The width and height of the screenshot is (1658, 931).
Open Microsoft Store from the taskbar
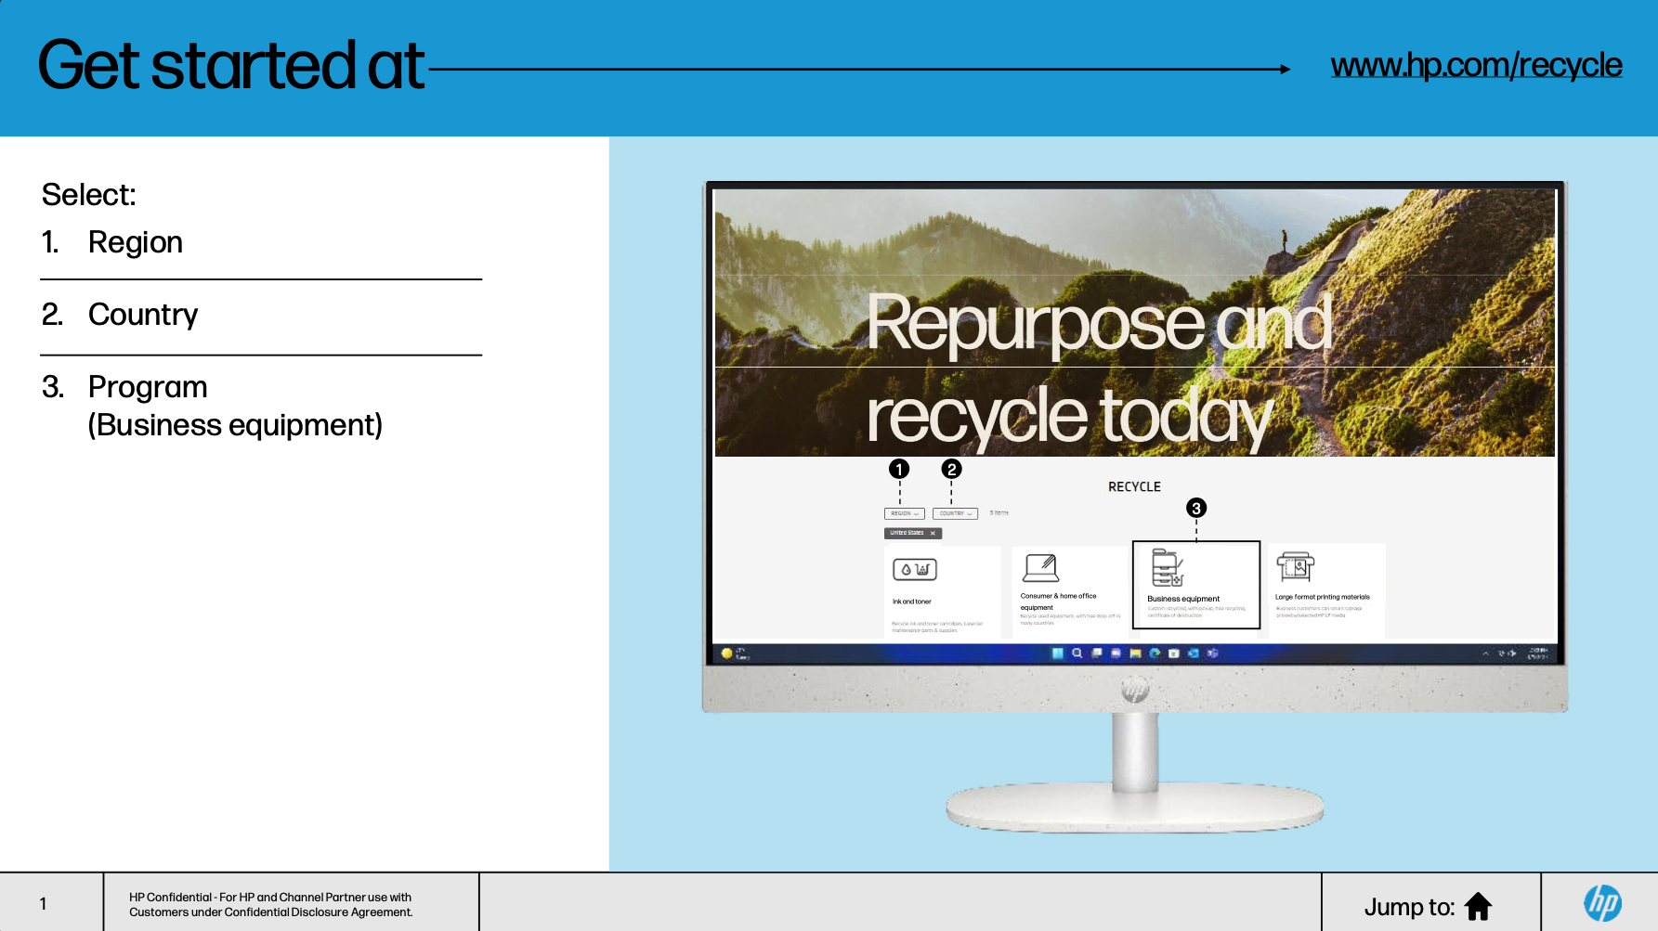(x=1174, y=653)
